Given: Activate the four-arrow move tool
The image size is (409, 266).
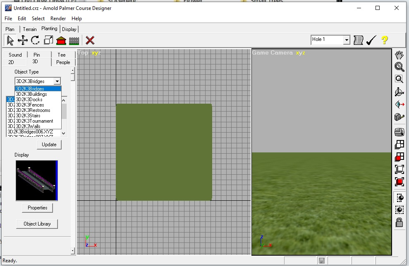Looking at the screenshot, I should [23, 40].
